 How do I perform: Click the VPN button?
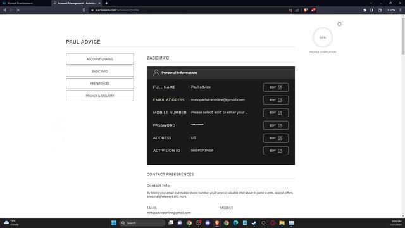(391, 10)
